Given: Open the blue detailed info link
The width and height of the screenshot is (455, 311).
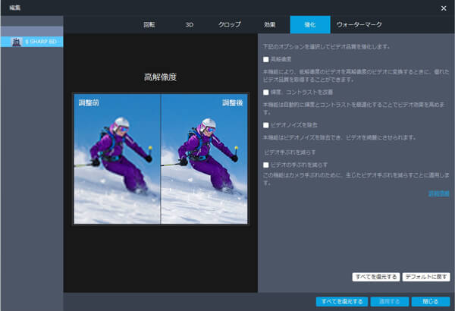Looking at the screenshot, I should point(439,193).
